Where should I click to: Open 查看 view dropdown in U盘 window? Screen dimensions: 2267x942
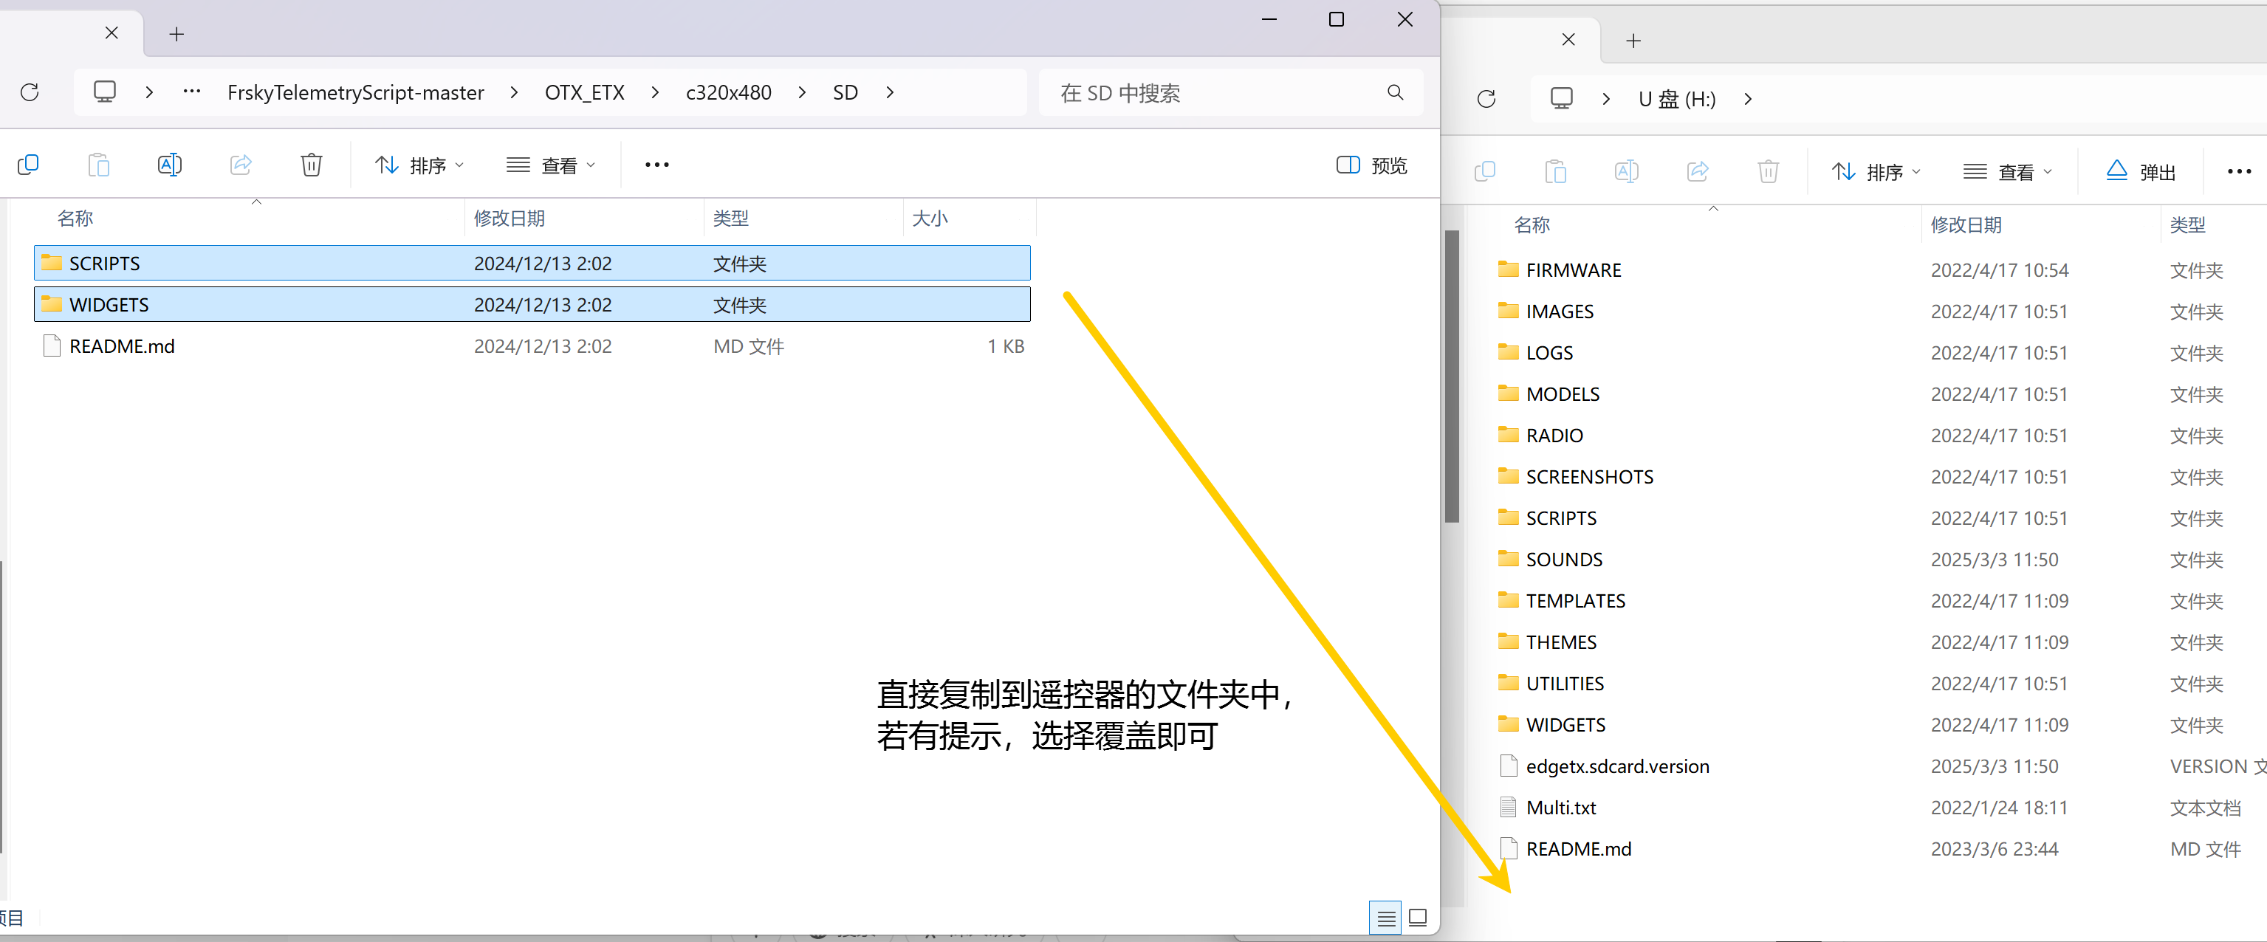click(x=2009, y=171)
